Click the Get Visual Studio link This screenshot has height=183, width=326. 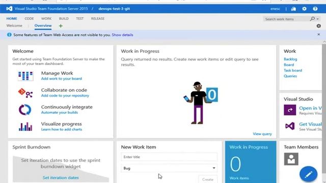click(x=310, y=124)
